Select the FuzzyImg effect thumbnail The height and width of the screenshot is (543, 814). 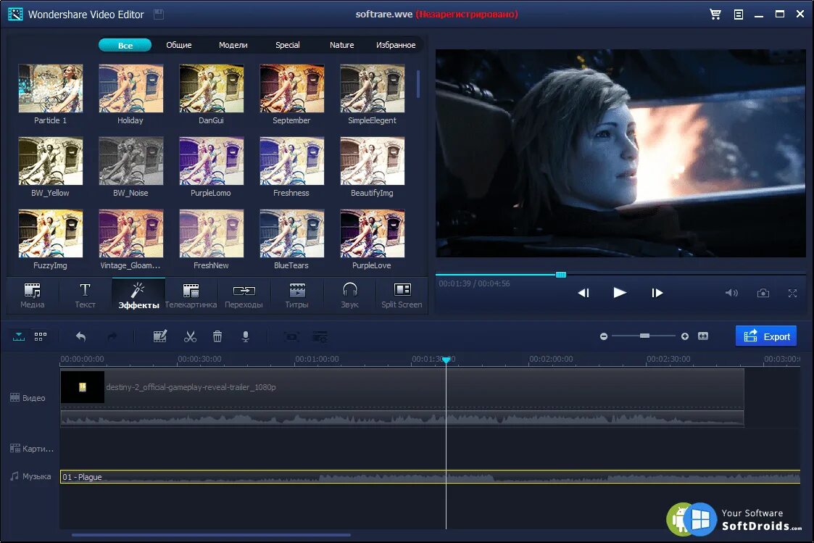50,233
